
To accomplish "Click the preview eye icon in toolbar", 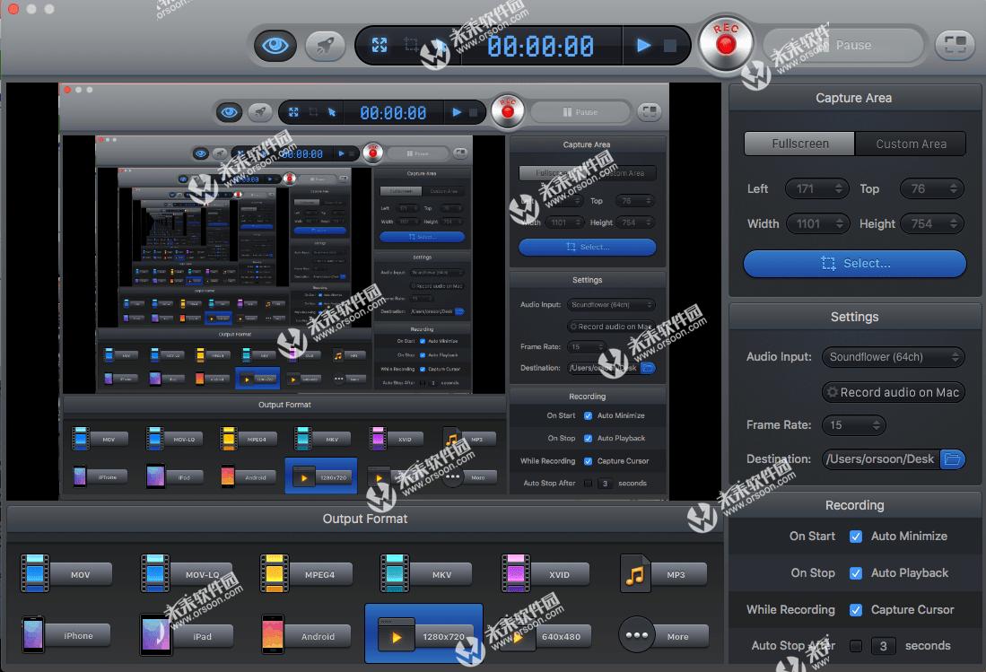I will [x=275, y=45].
